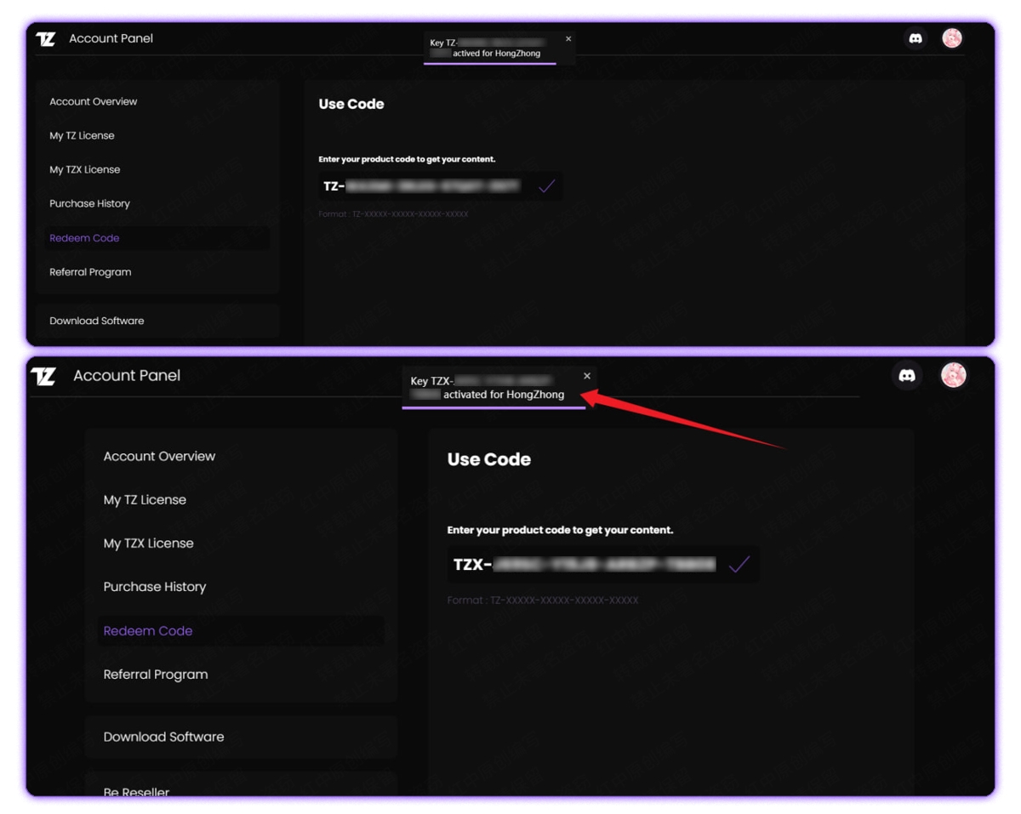Dismiss the 'Key TZX- activated for HongZhong' notification
Viewport: 1021px width, 814px height.
[x=587, y=376]
